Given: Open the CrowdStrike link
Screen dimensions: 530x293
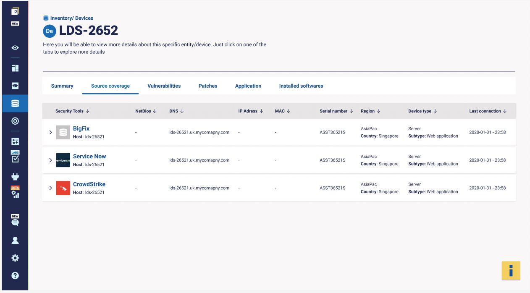Looking at the screenshot, I should [89, 184].
